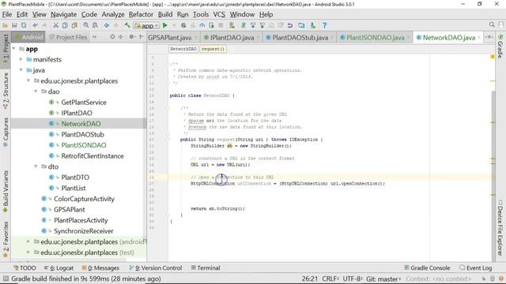This screenshot has height=284, width=506.
Task: Expand the edu.uc.jonesbr.plantplaces (androidTest) package
Action: click(x=28, y=241)
